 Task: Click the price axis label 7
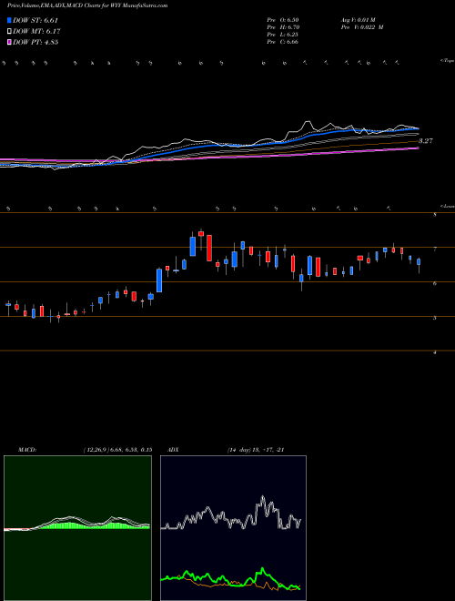tap(435, 250)
